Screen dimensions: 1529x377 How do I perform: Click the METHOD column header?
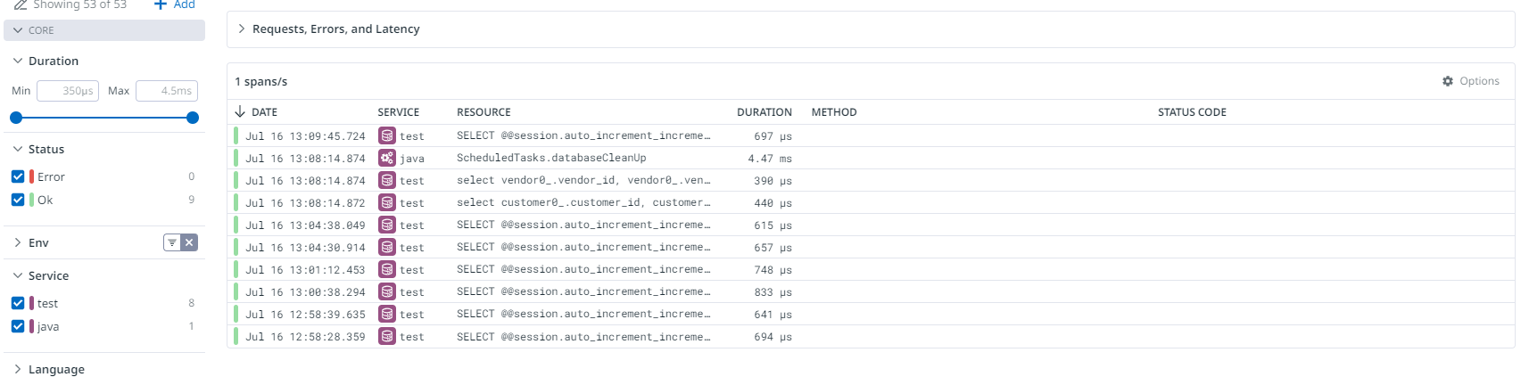coord(834,112)
